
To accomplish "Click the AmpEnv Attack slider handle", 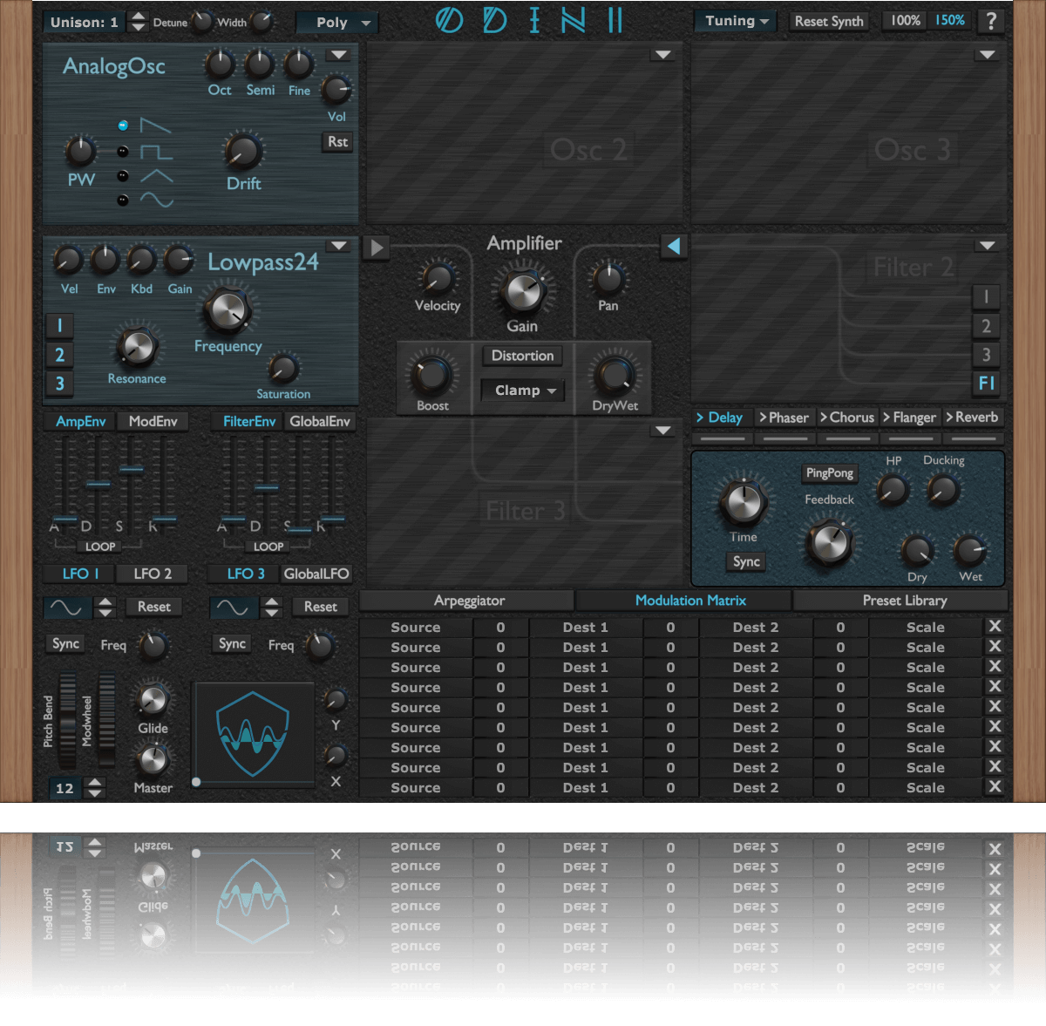I will [65, 519].
